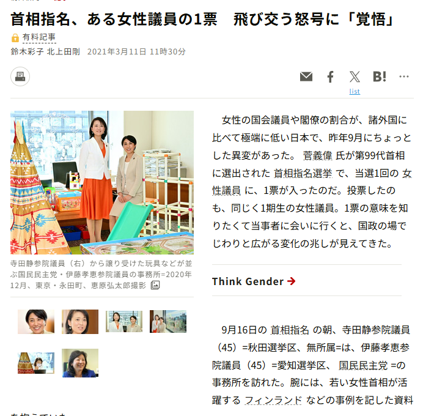Open the Think Gender section link
445x416 pixels.
(254, 281)
